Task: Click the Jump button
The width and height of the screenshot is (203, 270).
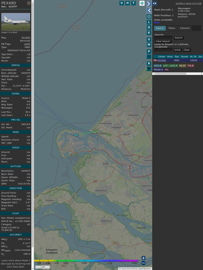Action: click(177, 50)
